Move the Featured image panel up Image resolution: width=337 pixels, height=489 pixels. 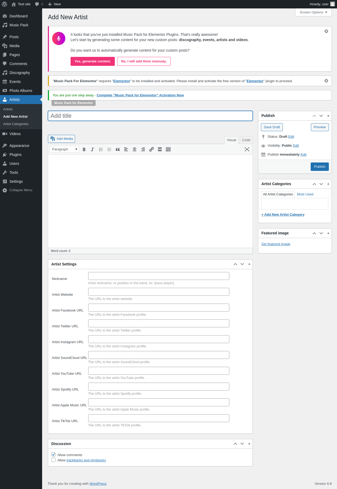pos(314,233)
